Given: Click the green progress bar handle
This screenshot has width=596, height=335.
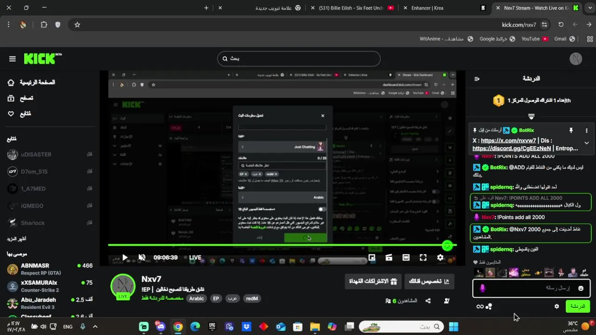Looking at the screenshot, I should [x=447, y=246].
